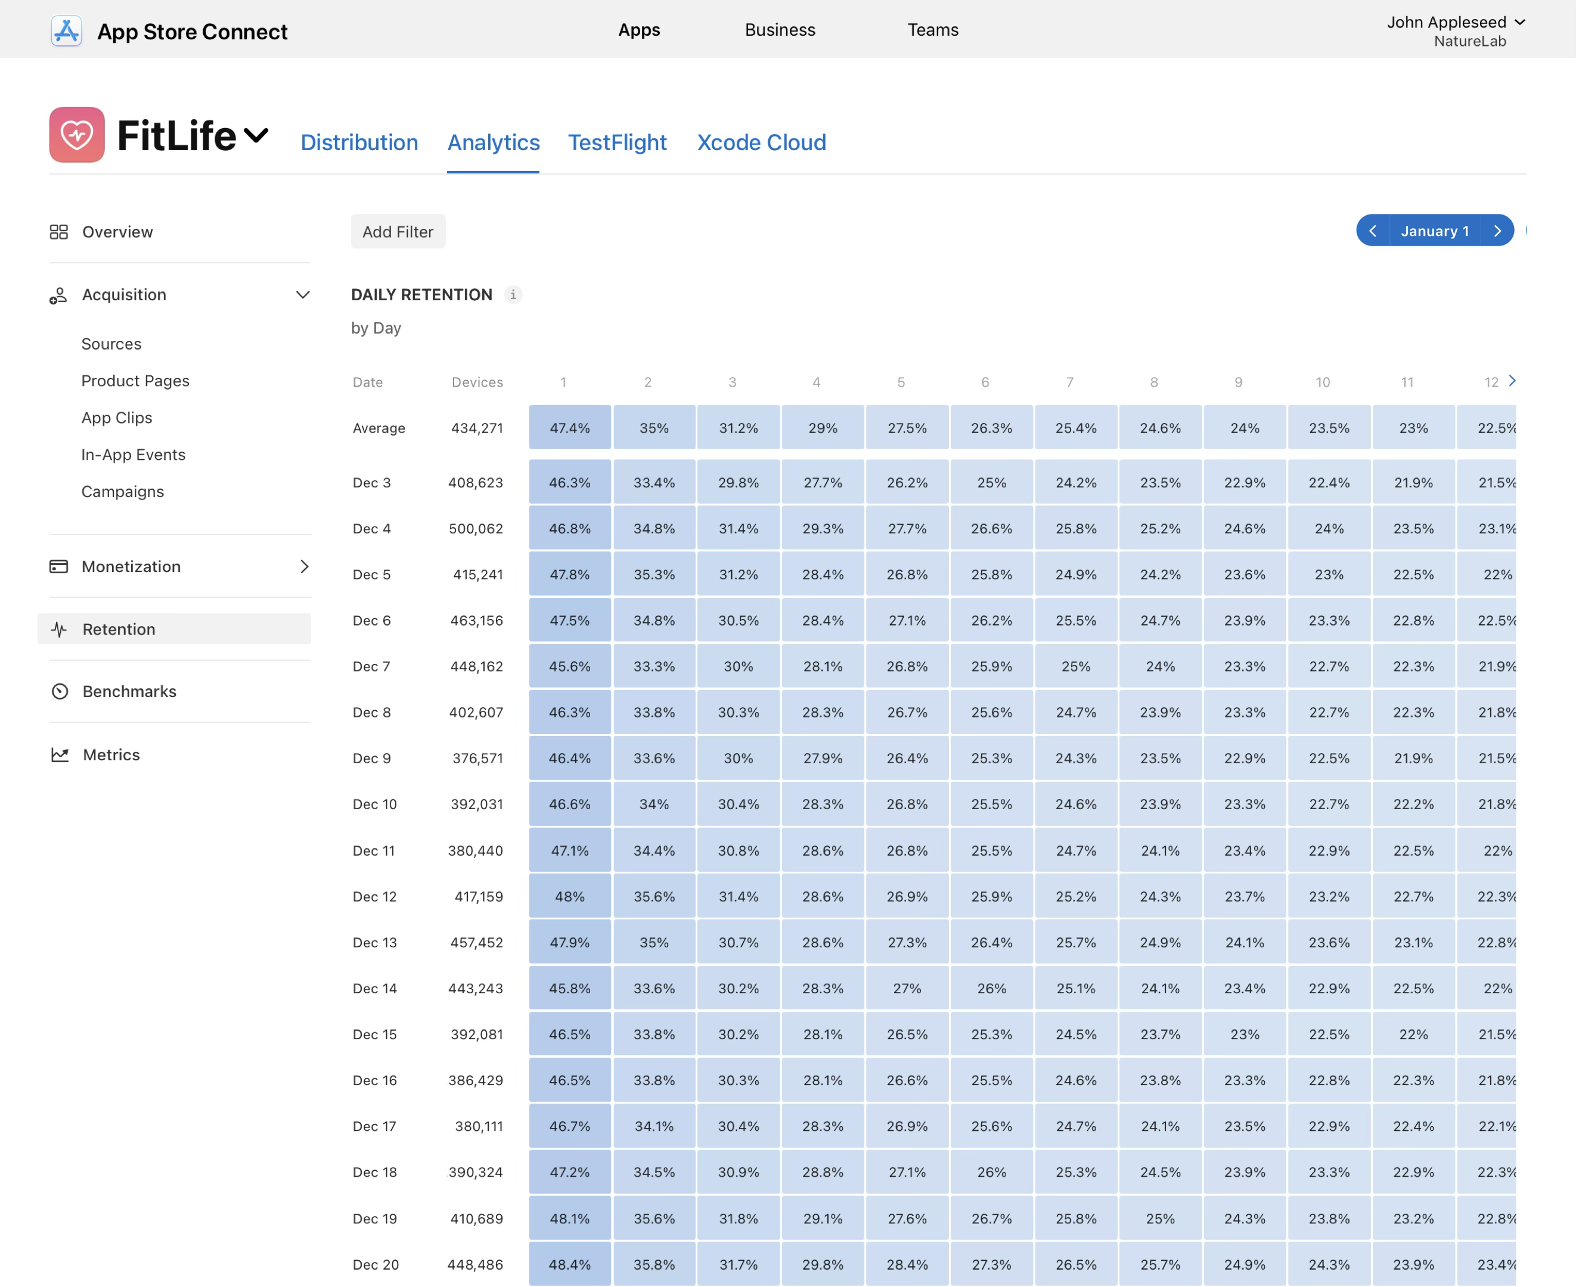Go to previous date with left arrow
The image size is (1576, 1287).
1373,231
